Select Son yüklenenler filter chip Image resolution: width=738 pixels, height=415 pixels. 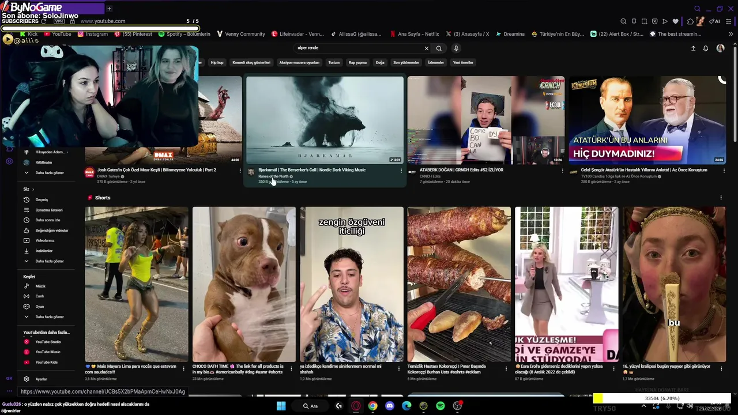(406, 62)
